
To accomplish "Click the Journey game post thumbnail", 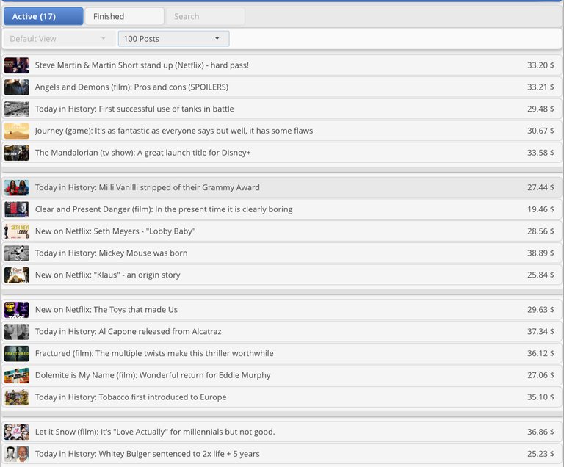I will [x=17, y=131].
